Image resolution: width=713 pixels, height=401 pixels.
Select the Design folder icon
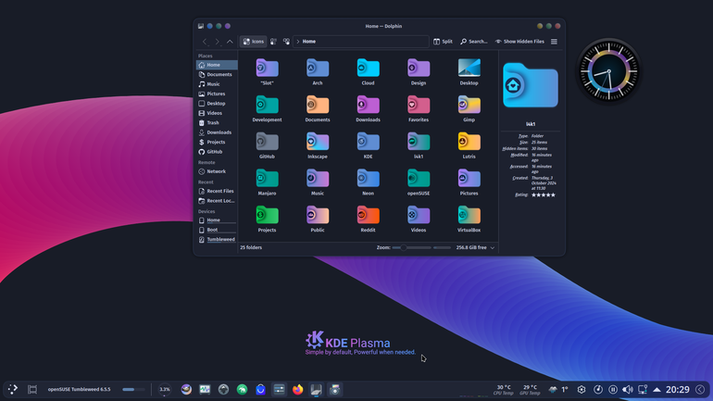pyautogui.click(x=419, y=69)
